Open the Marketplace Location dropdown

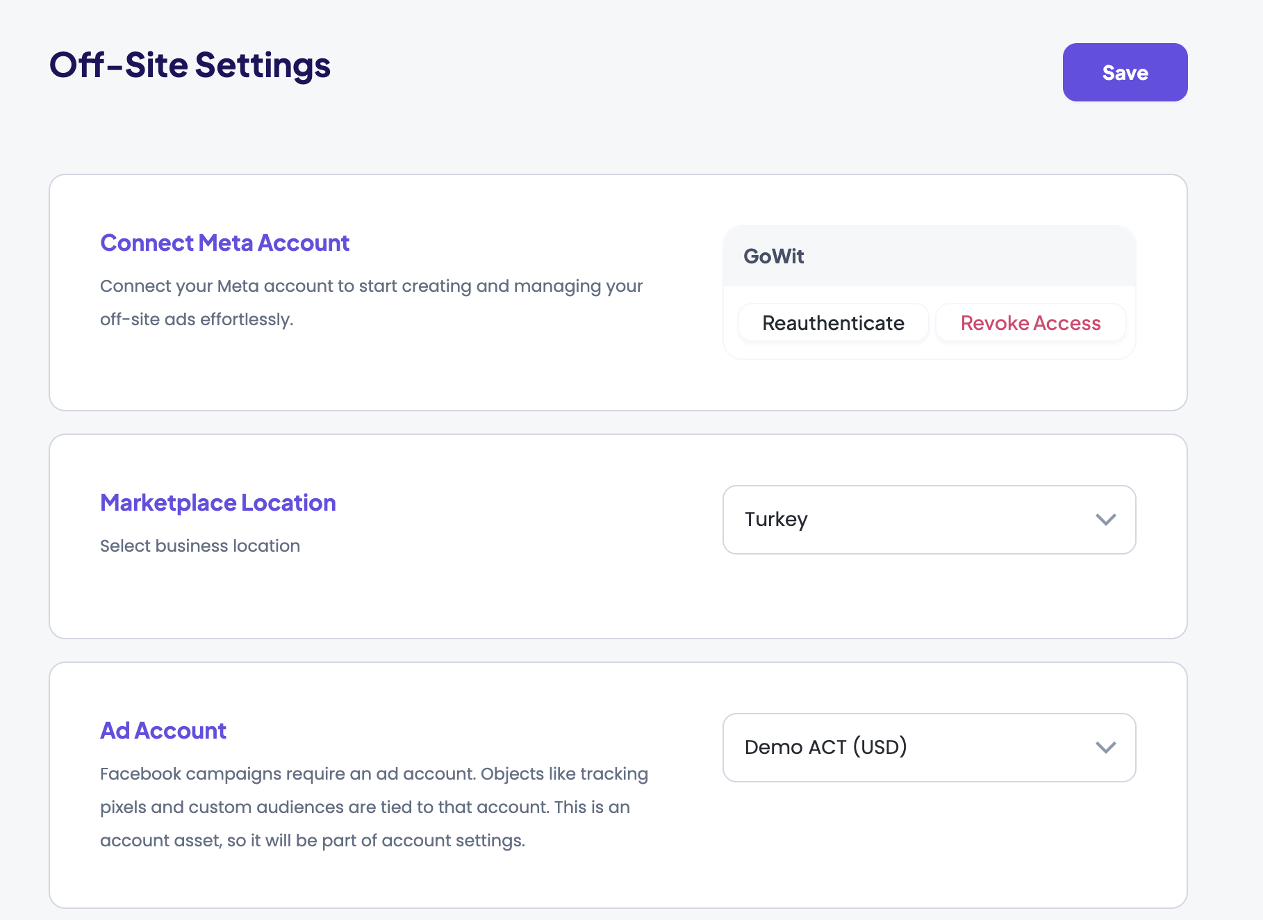[x=928, y=520]
